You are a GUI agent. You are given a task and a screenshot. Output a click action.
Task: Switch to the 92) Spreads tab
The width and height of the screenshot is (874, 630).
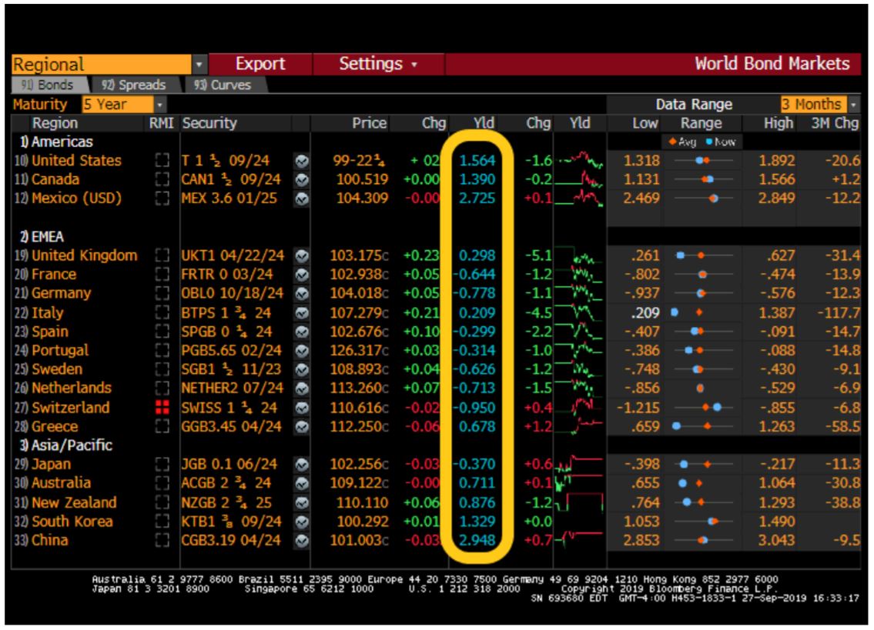[x=134, y=85]
